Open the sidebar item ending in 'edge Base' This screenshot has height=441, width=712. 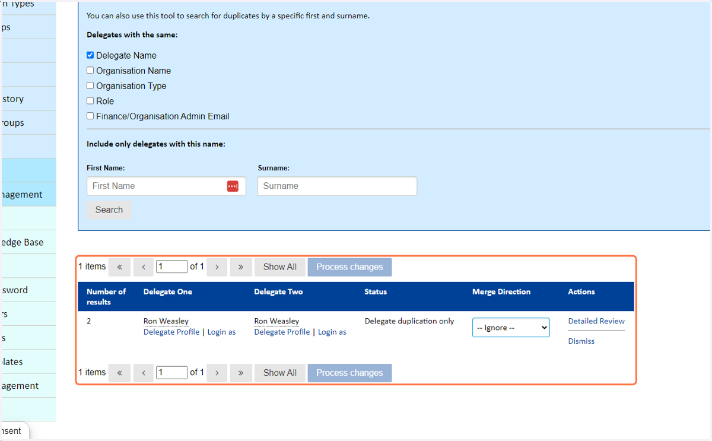[x=28, y=242]
